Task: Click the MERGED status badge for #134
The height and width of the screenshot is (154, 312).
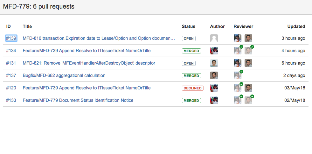Action: tap(191, 51)
